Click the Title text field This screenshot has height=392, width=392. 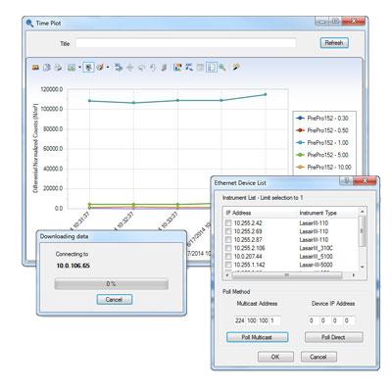[186, 43]
